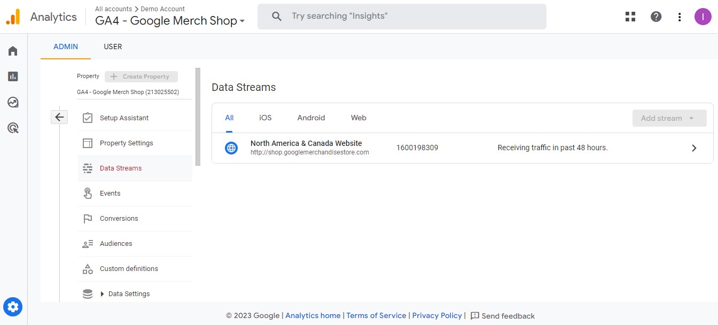Open the Home page icon

click(x=13, y=50)
